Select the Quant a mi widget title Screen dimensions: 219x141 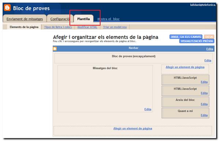coord(185,111)
